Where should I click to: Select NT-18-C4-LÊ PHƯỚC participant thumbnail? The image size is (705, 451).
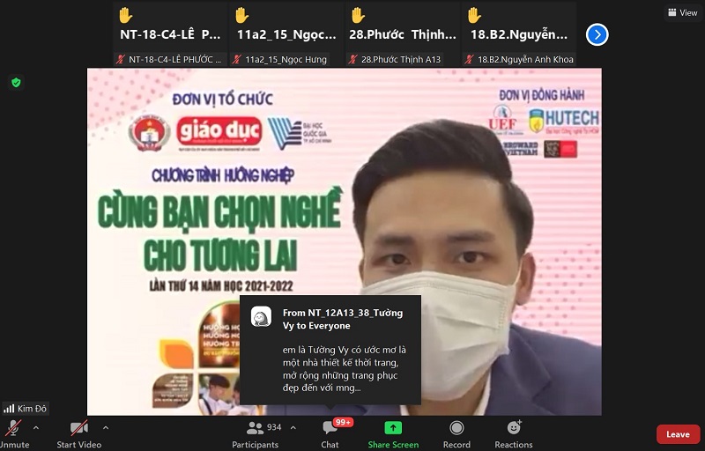point(170,35)
